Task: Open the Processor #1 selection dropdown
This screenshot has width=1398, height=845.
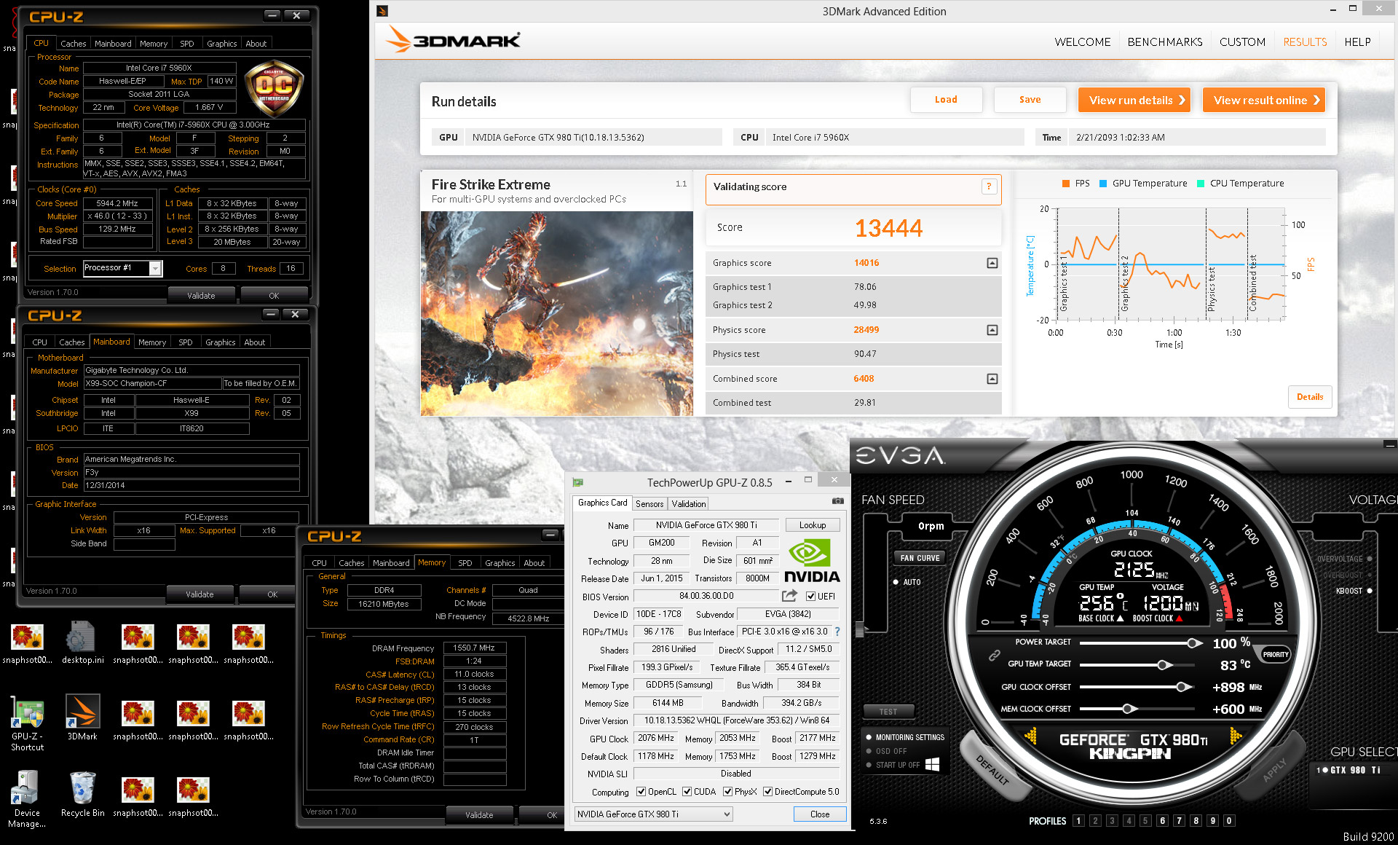Action: (x=155, y=269)
